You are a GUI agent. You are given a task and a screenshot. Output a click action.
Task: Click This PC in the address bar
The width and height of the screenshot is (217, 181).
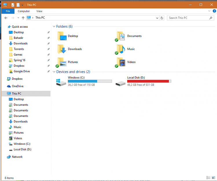click(40, 18)
